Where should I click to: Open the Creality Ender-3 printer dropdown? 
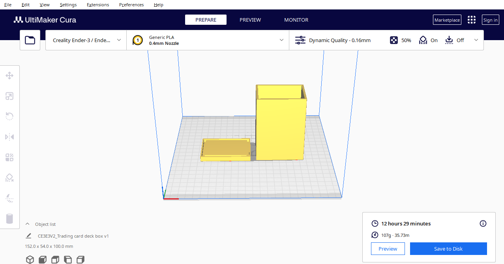(86, 40)
